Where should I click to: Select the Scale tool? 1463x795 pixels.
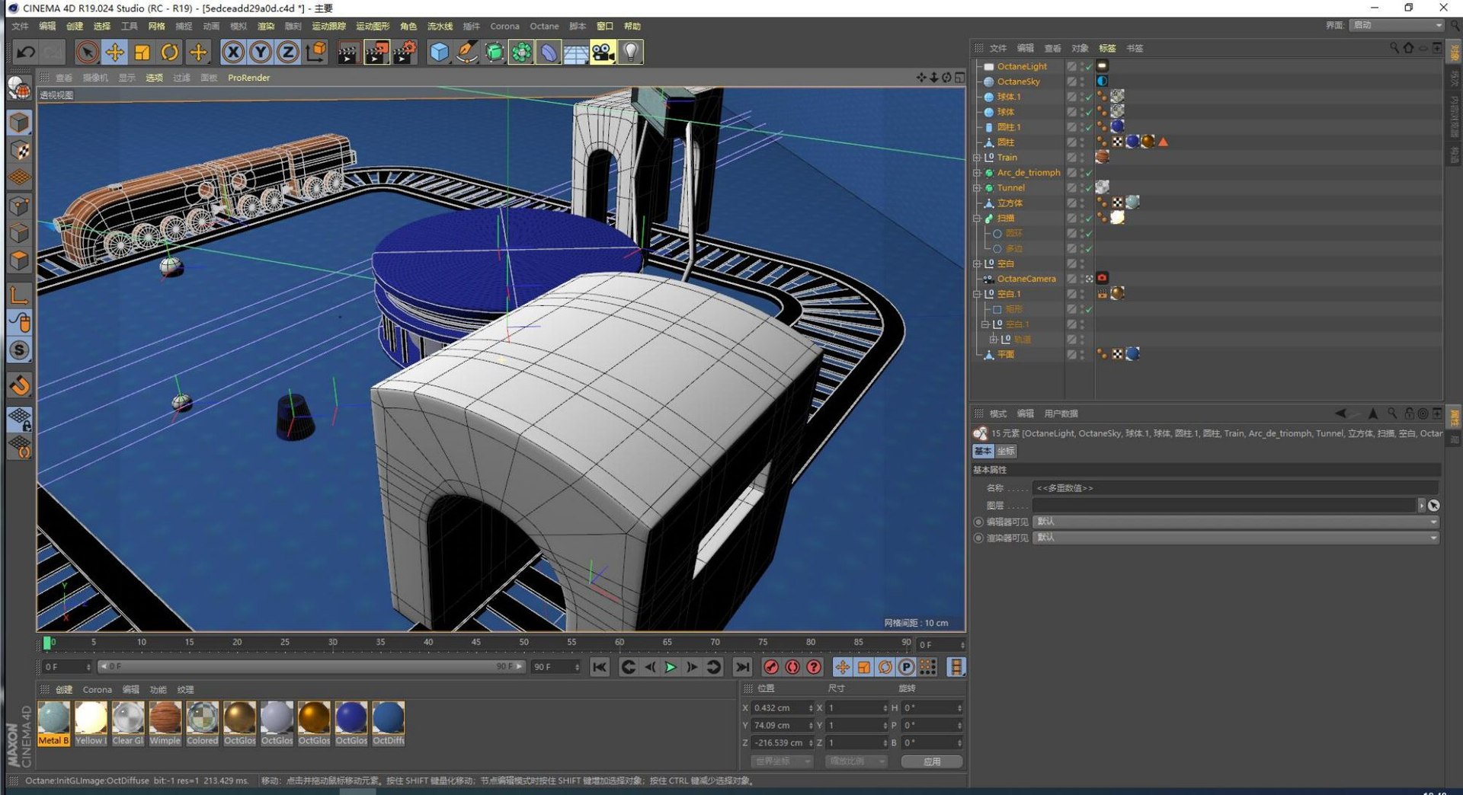pyautogui.click(x=142, y=52)
